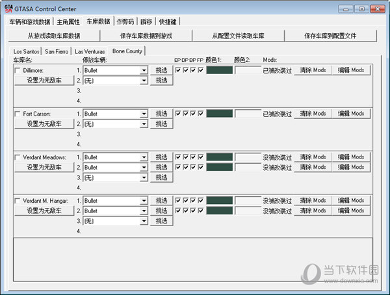The image size is (390, 295).
Task: Open Dillimore slot 1 vehicle dropdown
Action: 144,70
